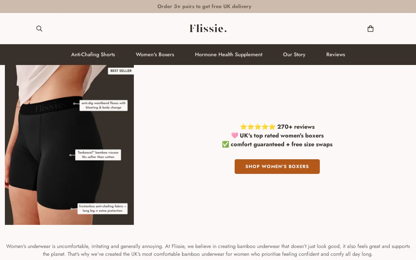Viewport: 416px width, 260px height.
Task: Go to Women's Boxers in navigation
Action: point(155,55)
